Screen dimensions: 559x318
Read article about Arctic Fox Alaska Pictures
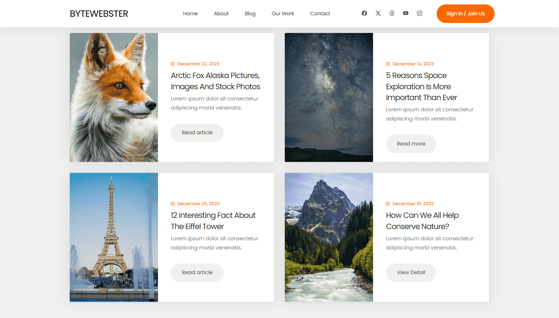(x=197, y=133)
